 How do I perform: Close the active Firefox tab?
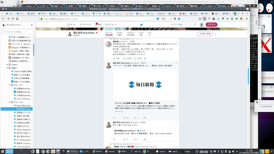(x=100, y=13)
